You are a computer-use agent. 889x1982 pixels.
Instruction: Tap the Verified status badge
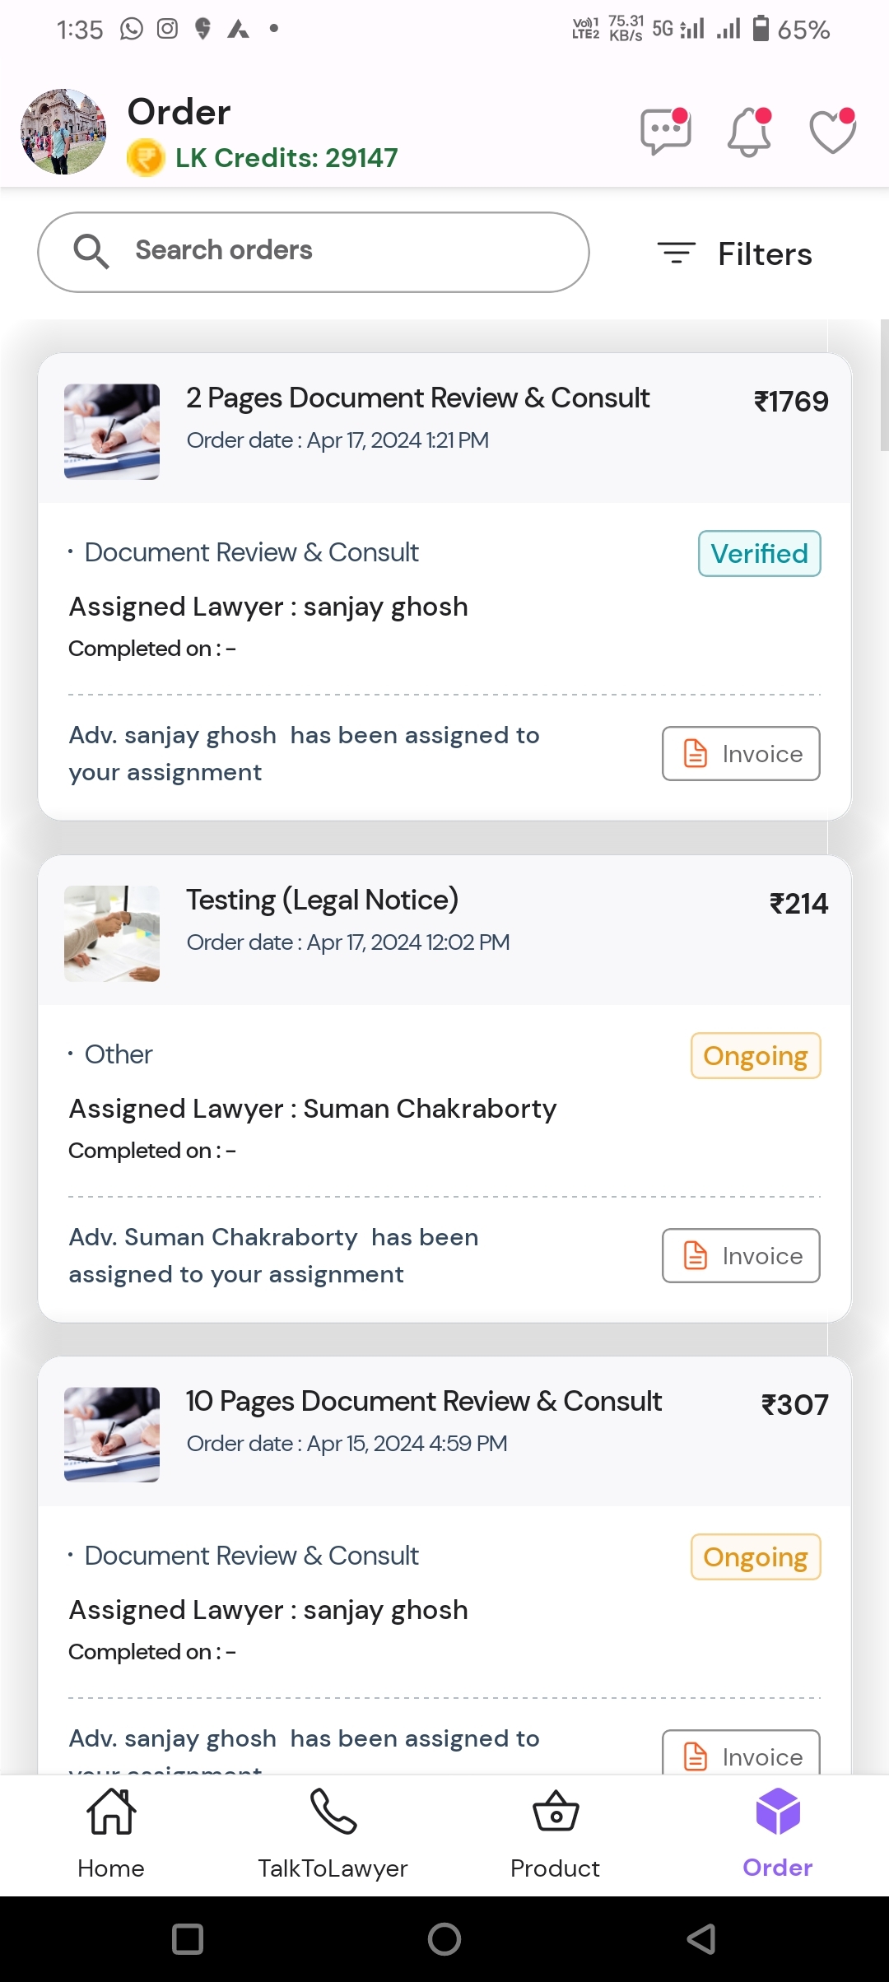point(759,553)
